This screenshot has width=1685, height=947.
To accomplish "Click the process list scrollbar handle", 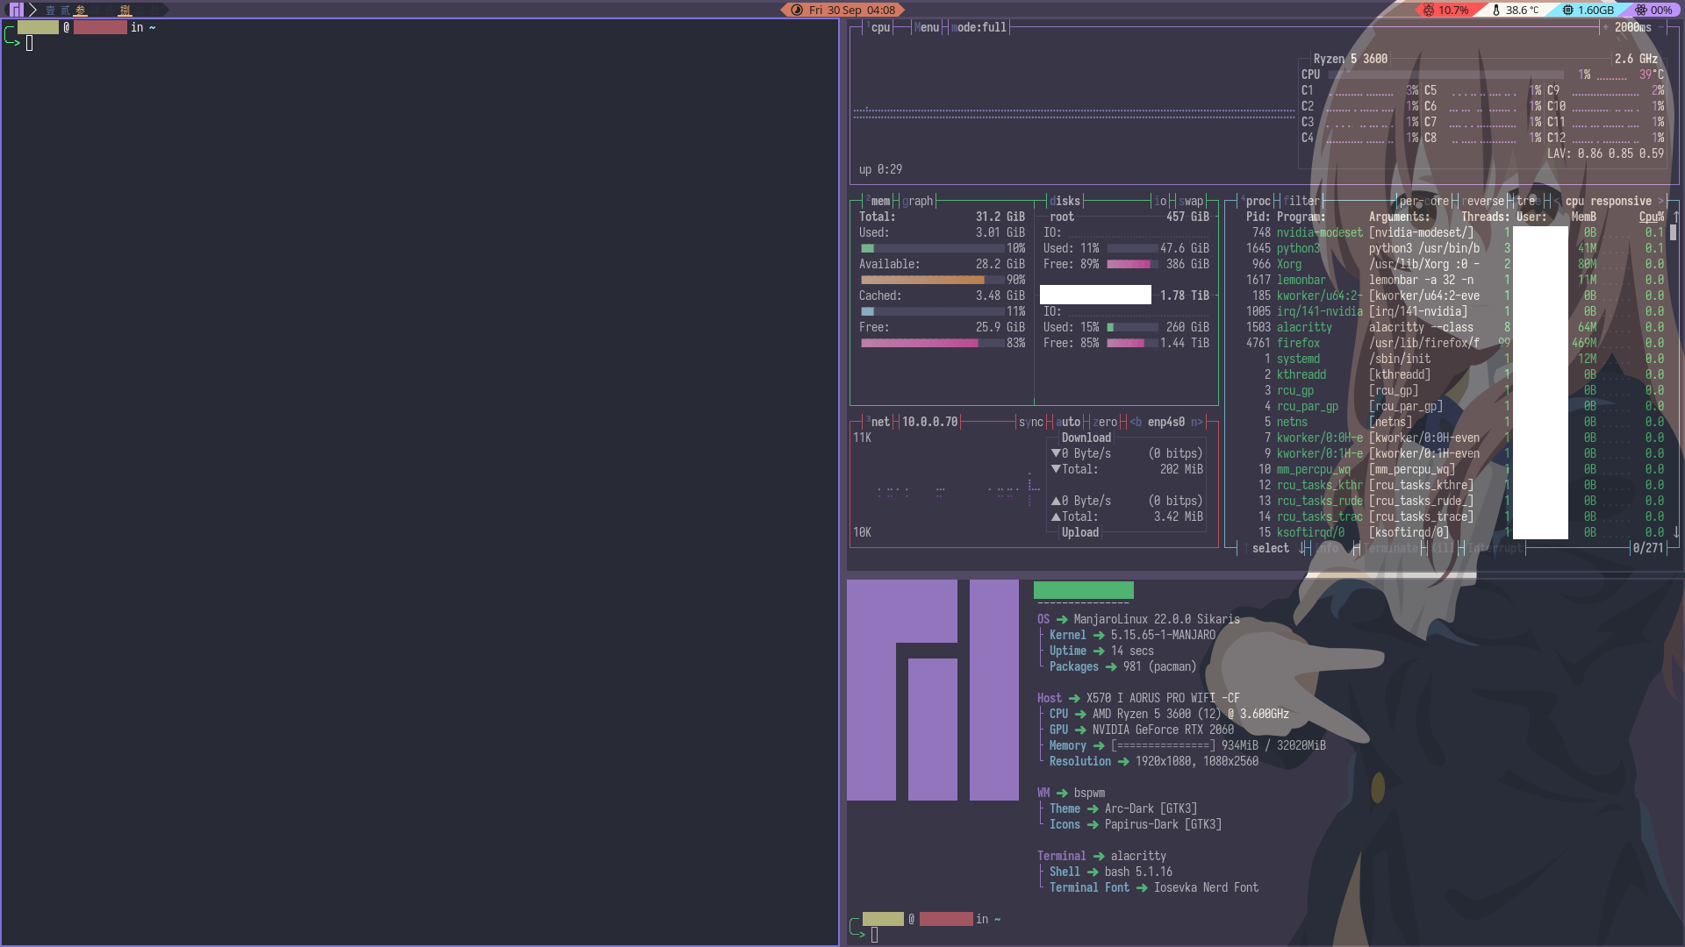I will [x=1674, y=232].
